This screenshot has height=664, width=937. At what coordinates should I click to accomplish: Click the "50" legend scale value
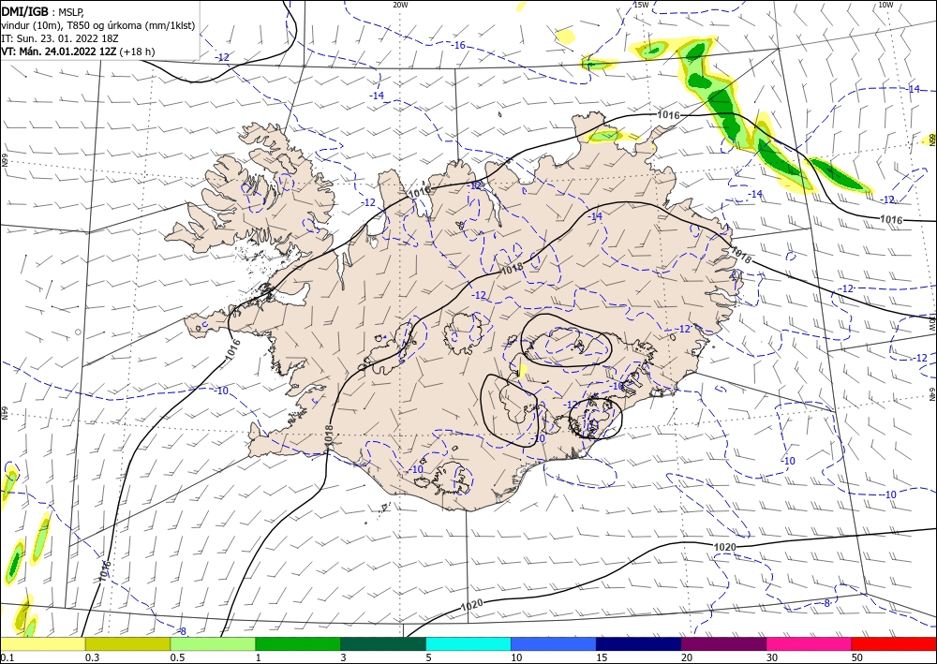[x=857, y=657]
